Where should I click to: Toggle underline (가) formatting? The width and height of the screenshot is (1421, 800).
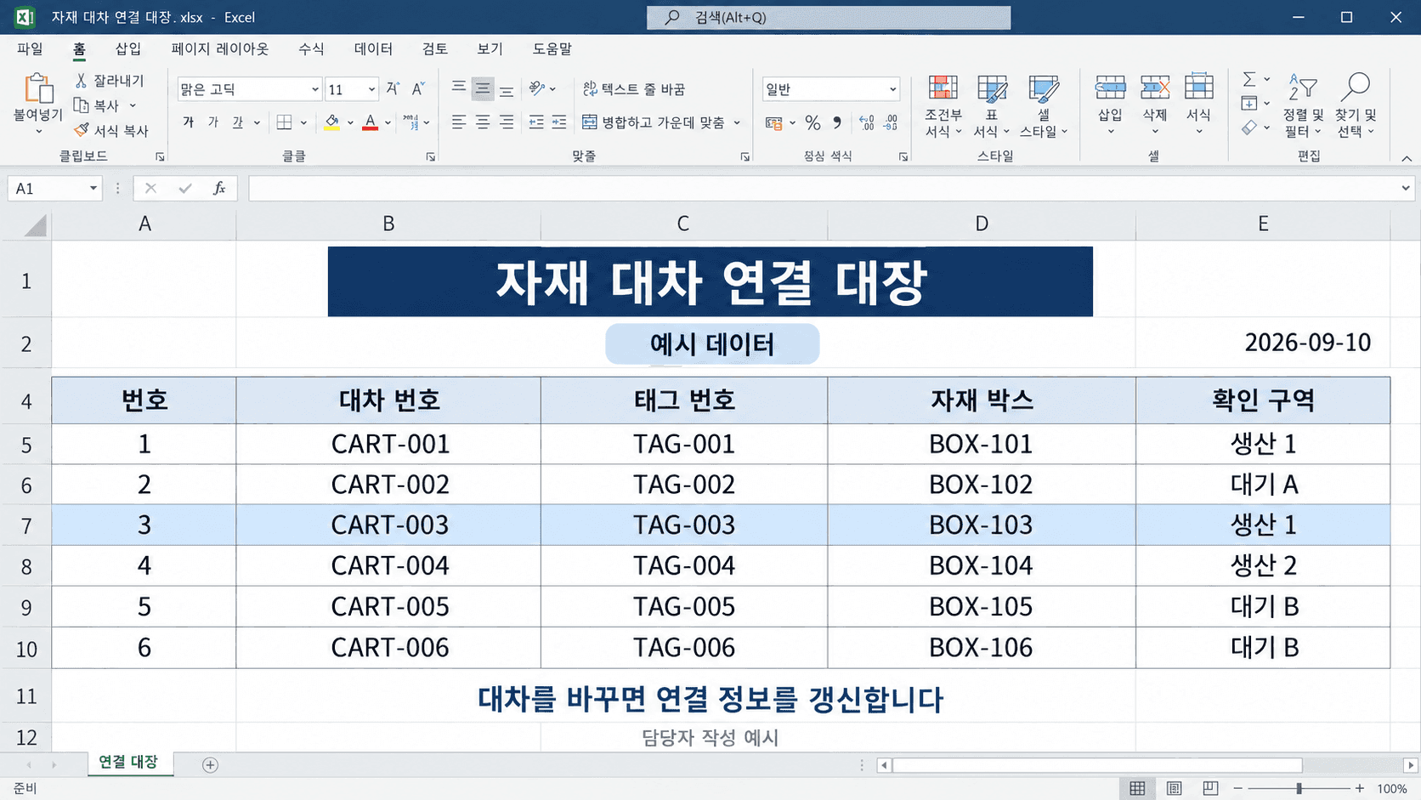(238, 122)
